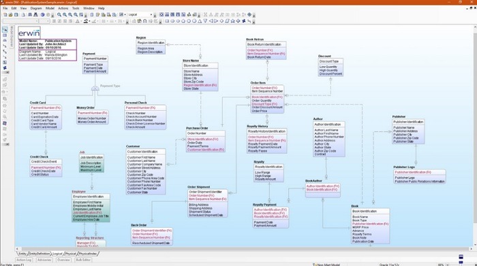This screenshot has width=477, height=266.
Task: Select the Discount entity box
Action: [330, 67]
